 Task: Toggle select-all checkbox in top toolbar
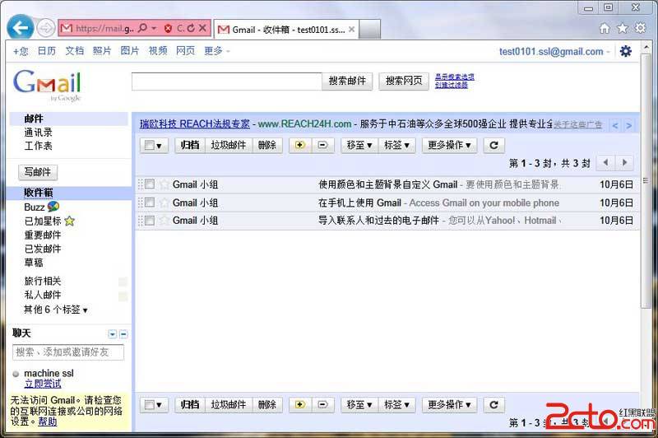pos(149,145)
